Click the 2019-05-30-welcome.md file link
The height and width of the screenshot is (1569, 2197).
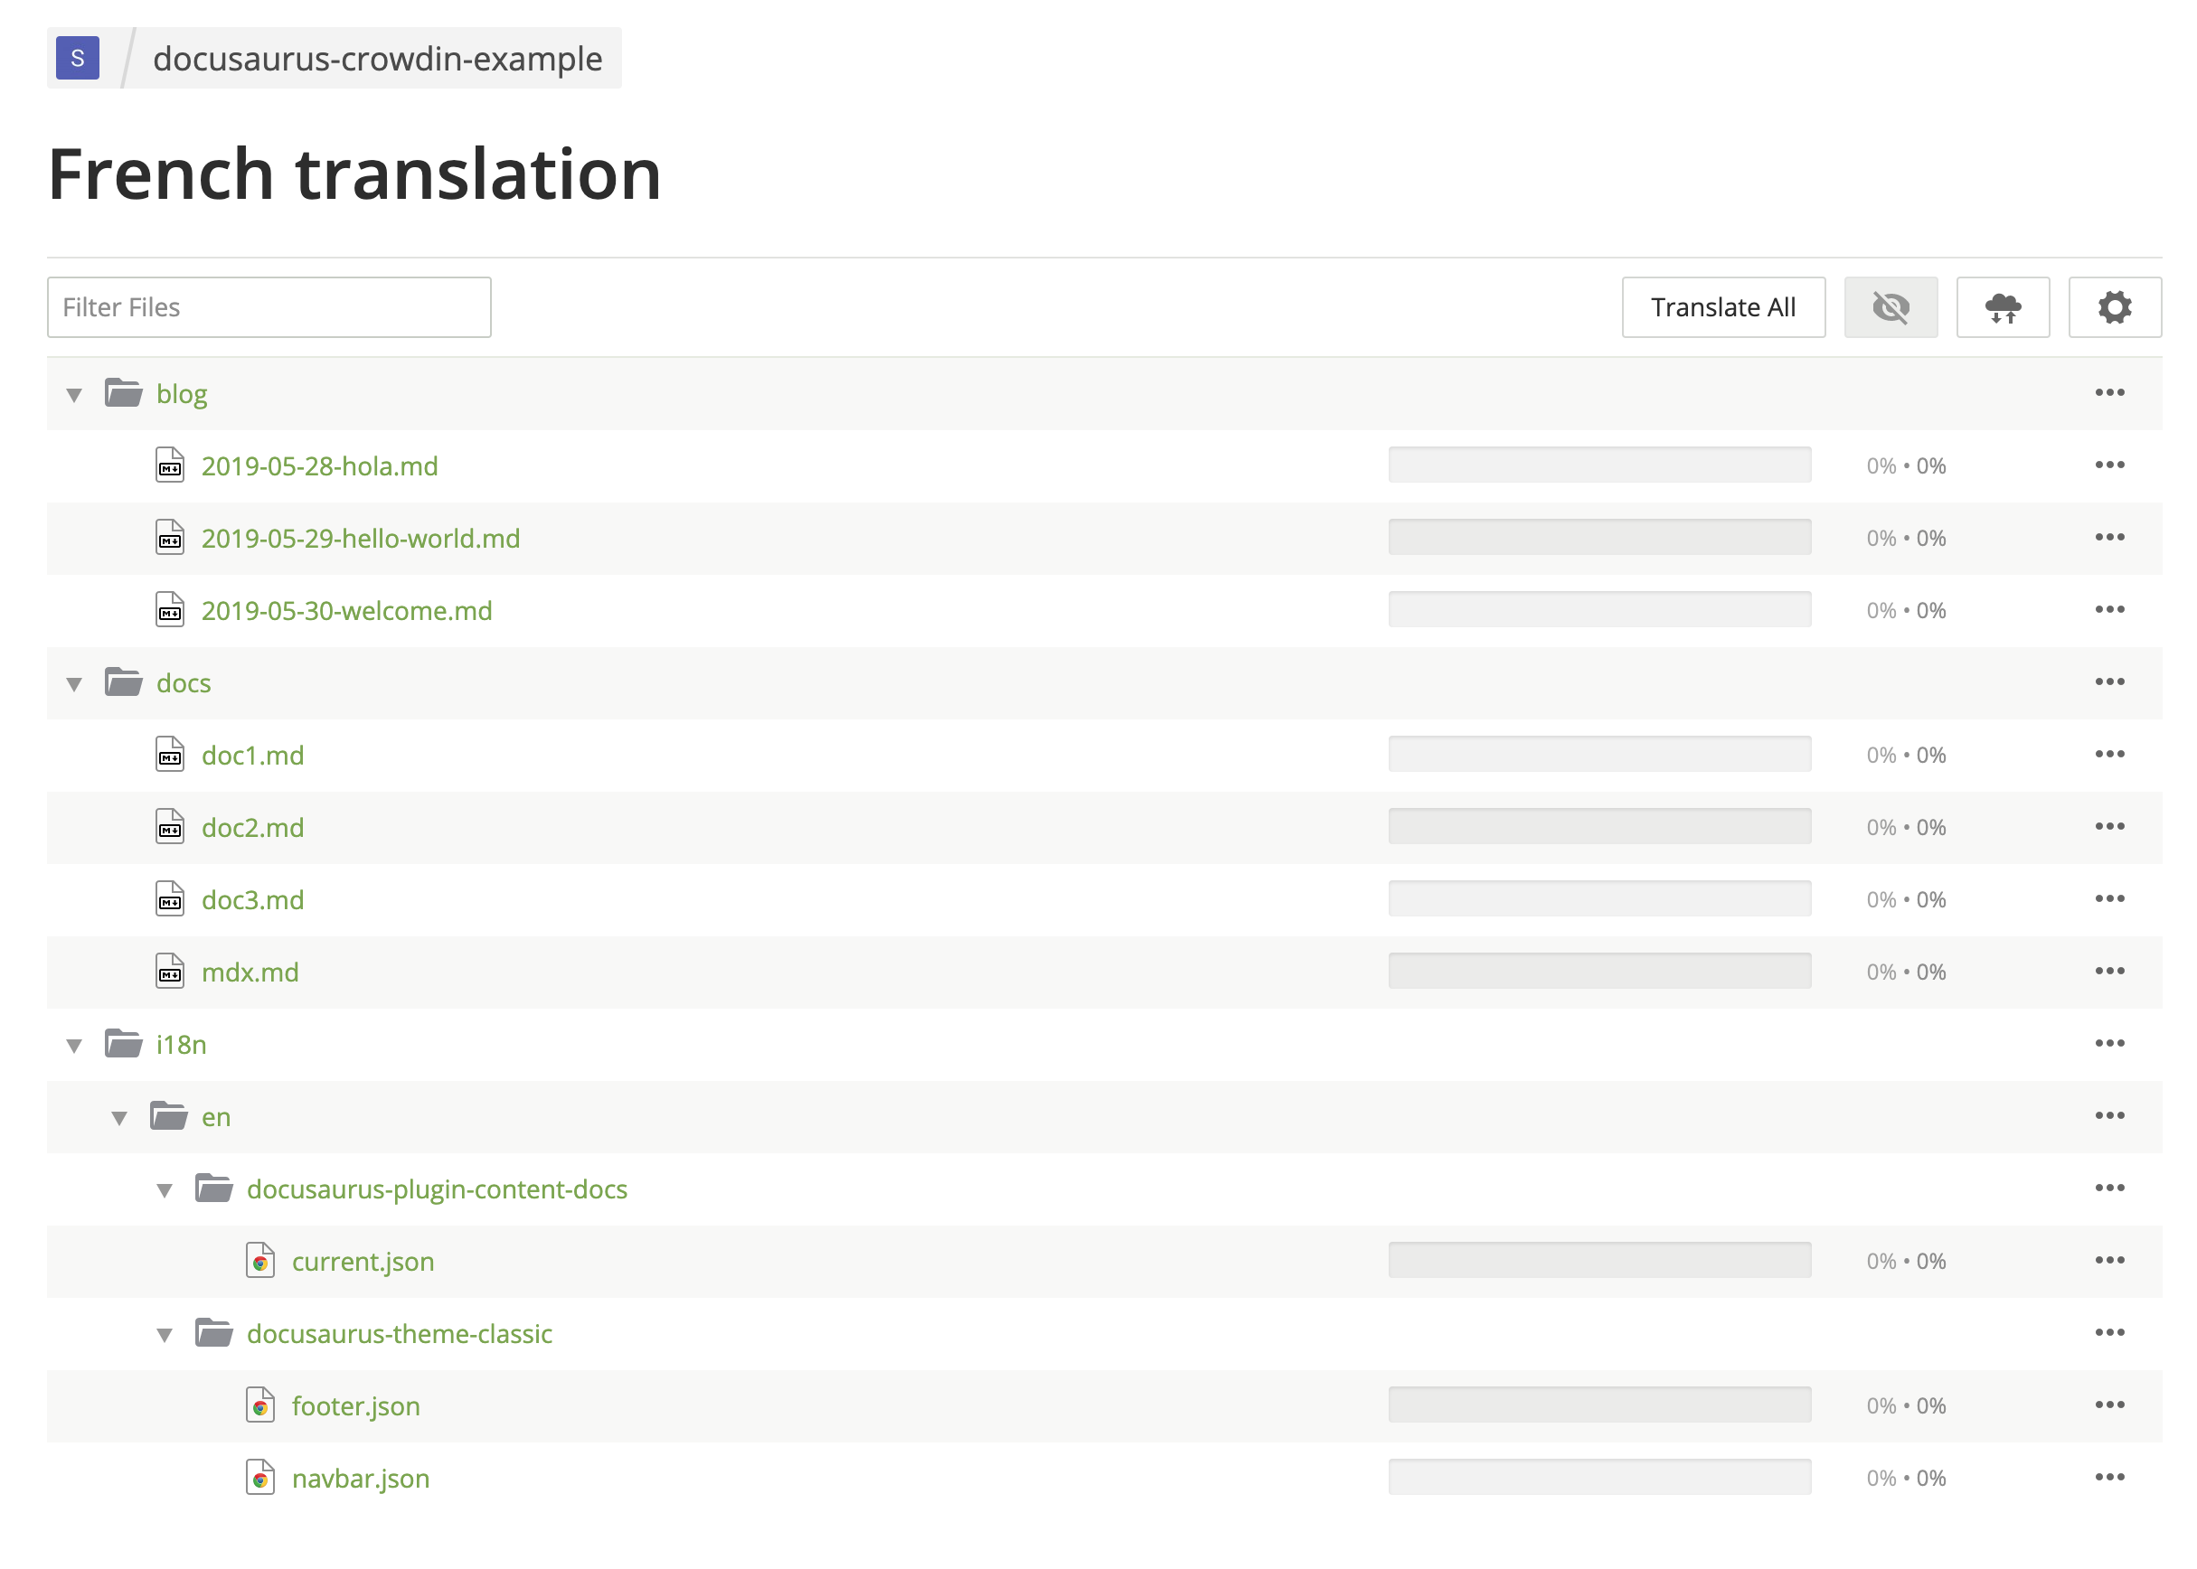tap(348, 609)
